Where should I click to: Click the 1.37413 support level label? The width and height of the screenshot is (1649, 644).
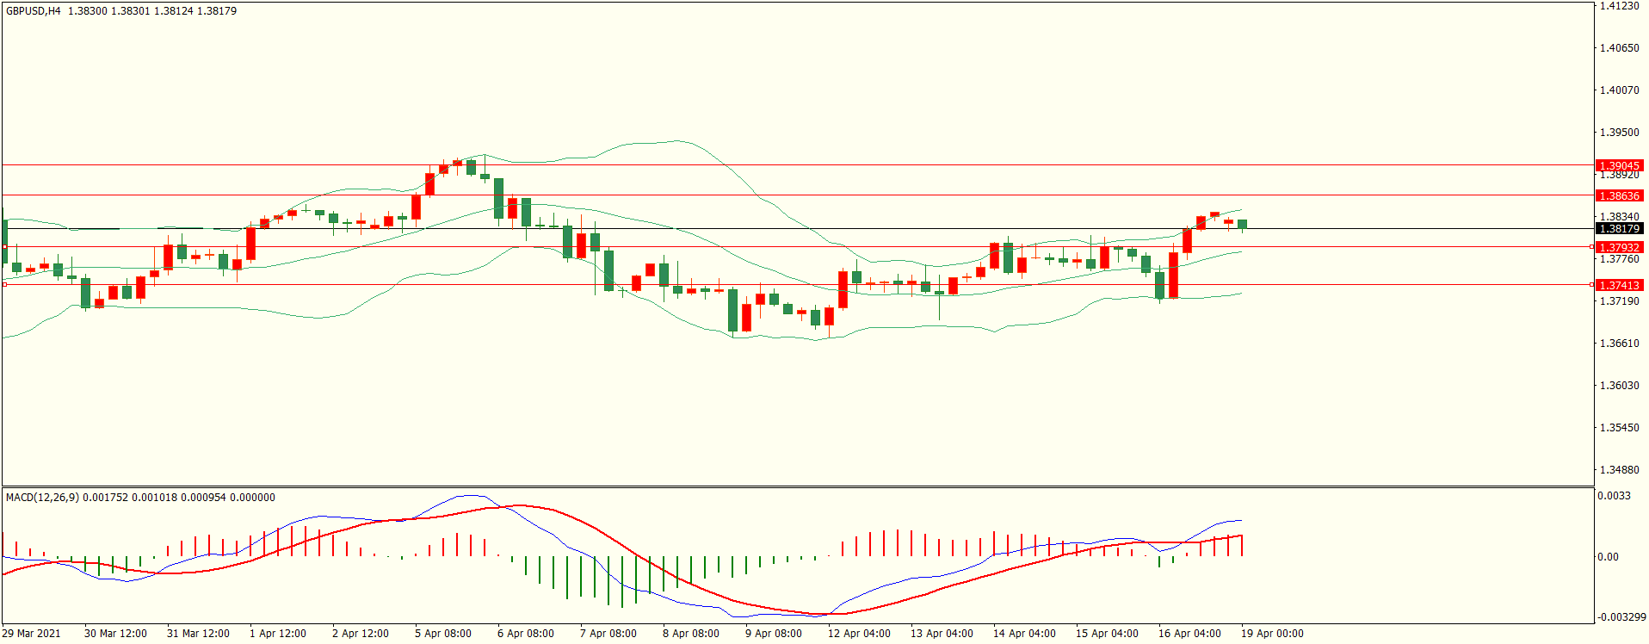1619,285
